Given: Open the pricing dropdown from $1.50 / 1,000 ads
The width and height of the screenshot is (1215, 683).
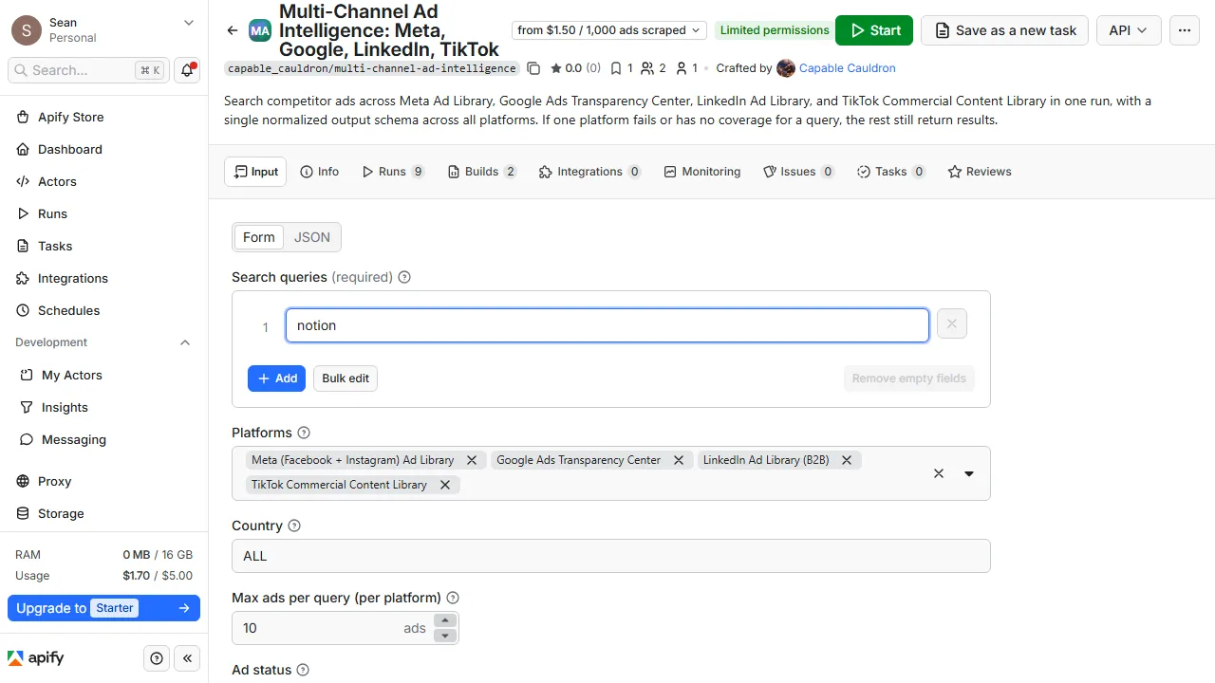Looking at the screenshot, I should click(x=608, y=30).
